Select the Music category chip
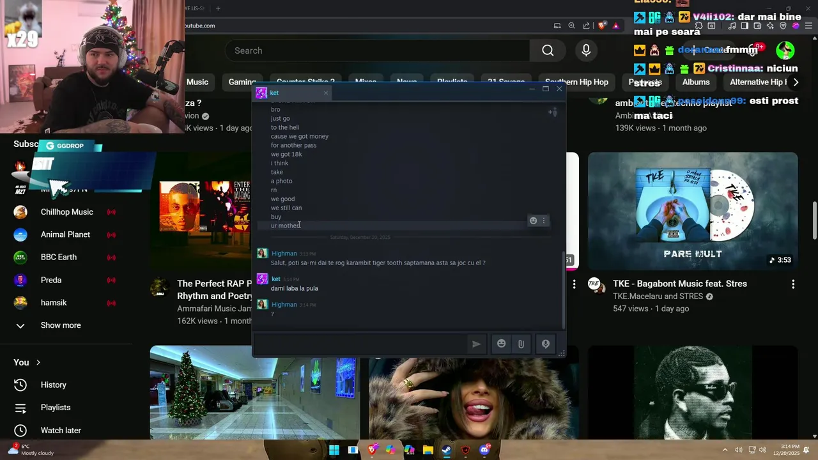818x460 pixels. (x=197, y=82)
